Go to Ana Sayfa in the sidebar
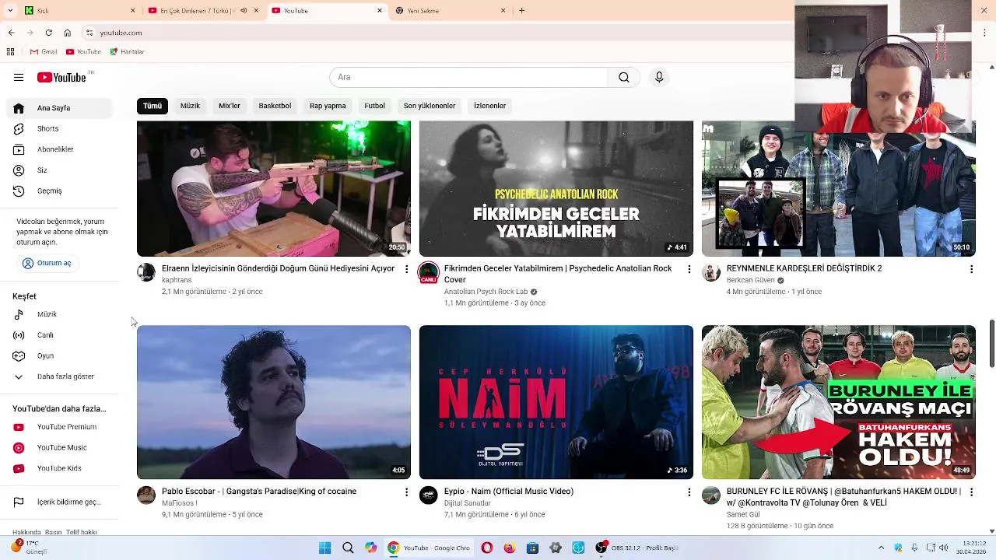The image size is (996, 560). pyautogui.click(x=60, y=108)
